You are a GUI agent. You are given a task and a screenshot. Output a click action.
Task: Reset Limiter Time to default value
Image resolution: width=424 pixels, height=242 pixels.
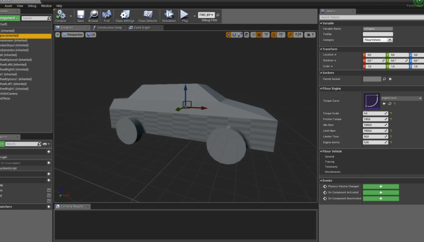(391, 137)
